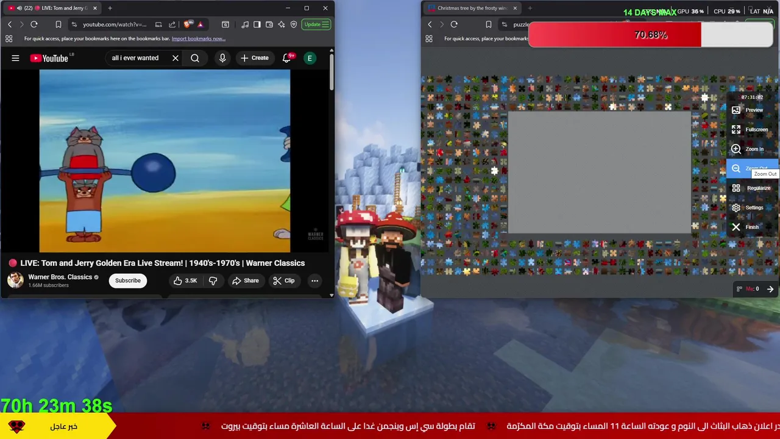780x439 pixels.
Task: Open the bookmarks grid icon in puzzle window
Action: 429,38
